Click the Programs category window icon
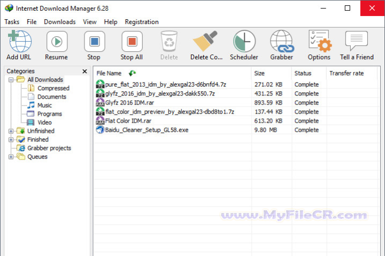This screenshot has width=385, height=256. 30,114
